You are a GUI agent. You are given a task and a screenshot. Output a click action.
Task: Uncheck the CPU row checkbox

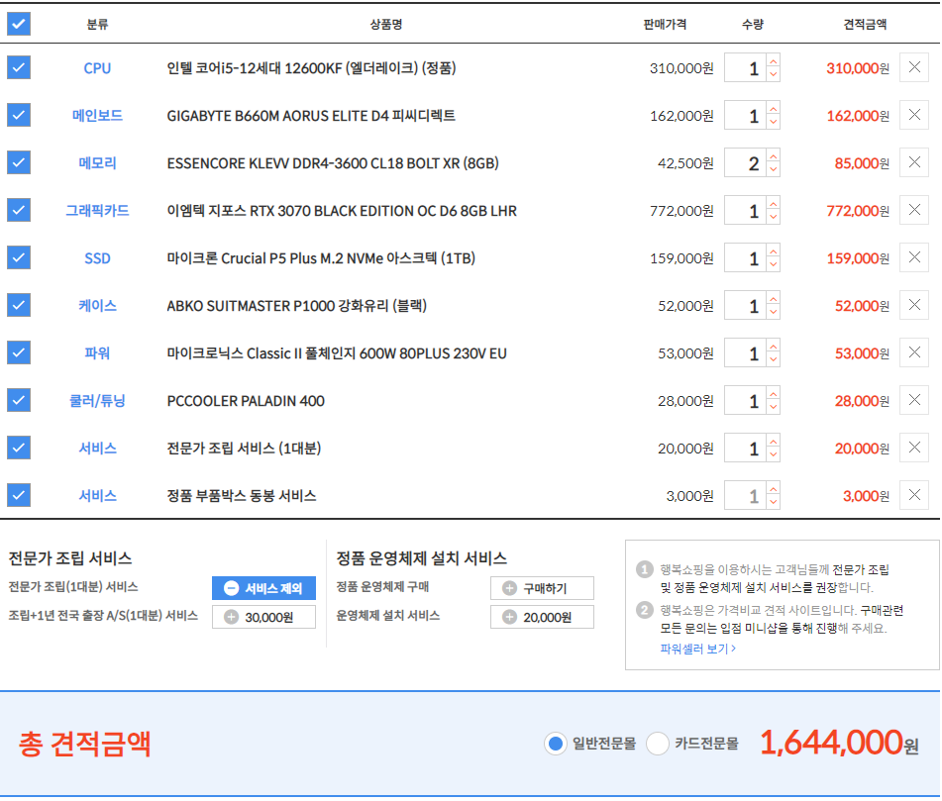(x=19, y=67)
